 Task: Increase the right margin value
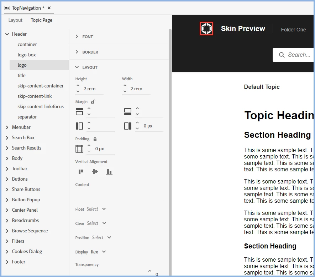point(137,123)
